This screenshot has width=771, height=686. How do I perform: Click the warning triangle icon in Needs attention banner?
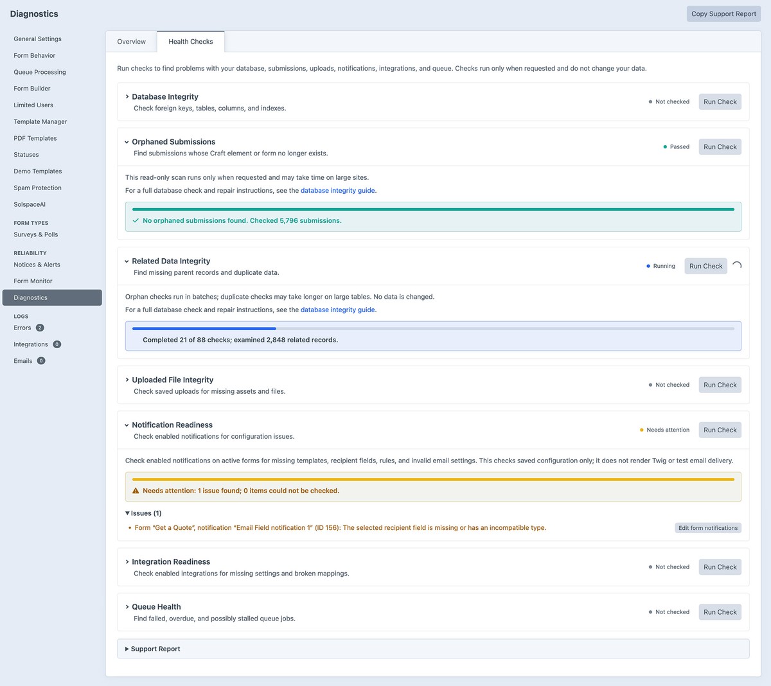tap(136, 491)
